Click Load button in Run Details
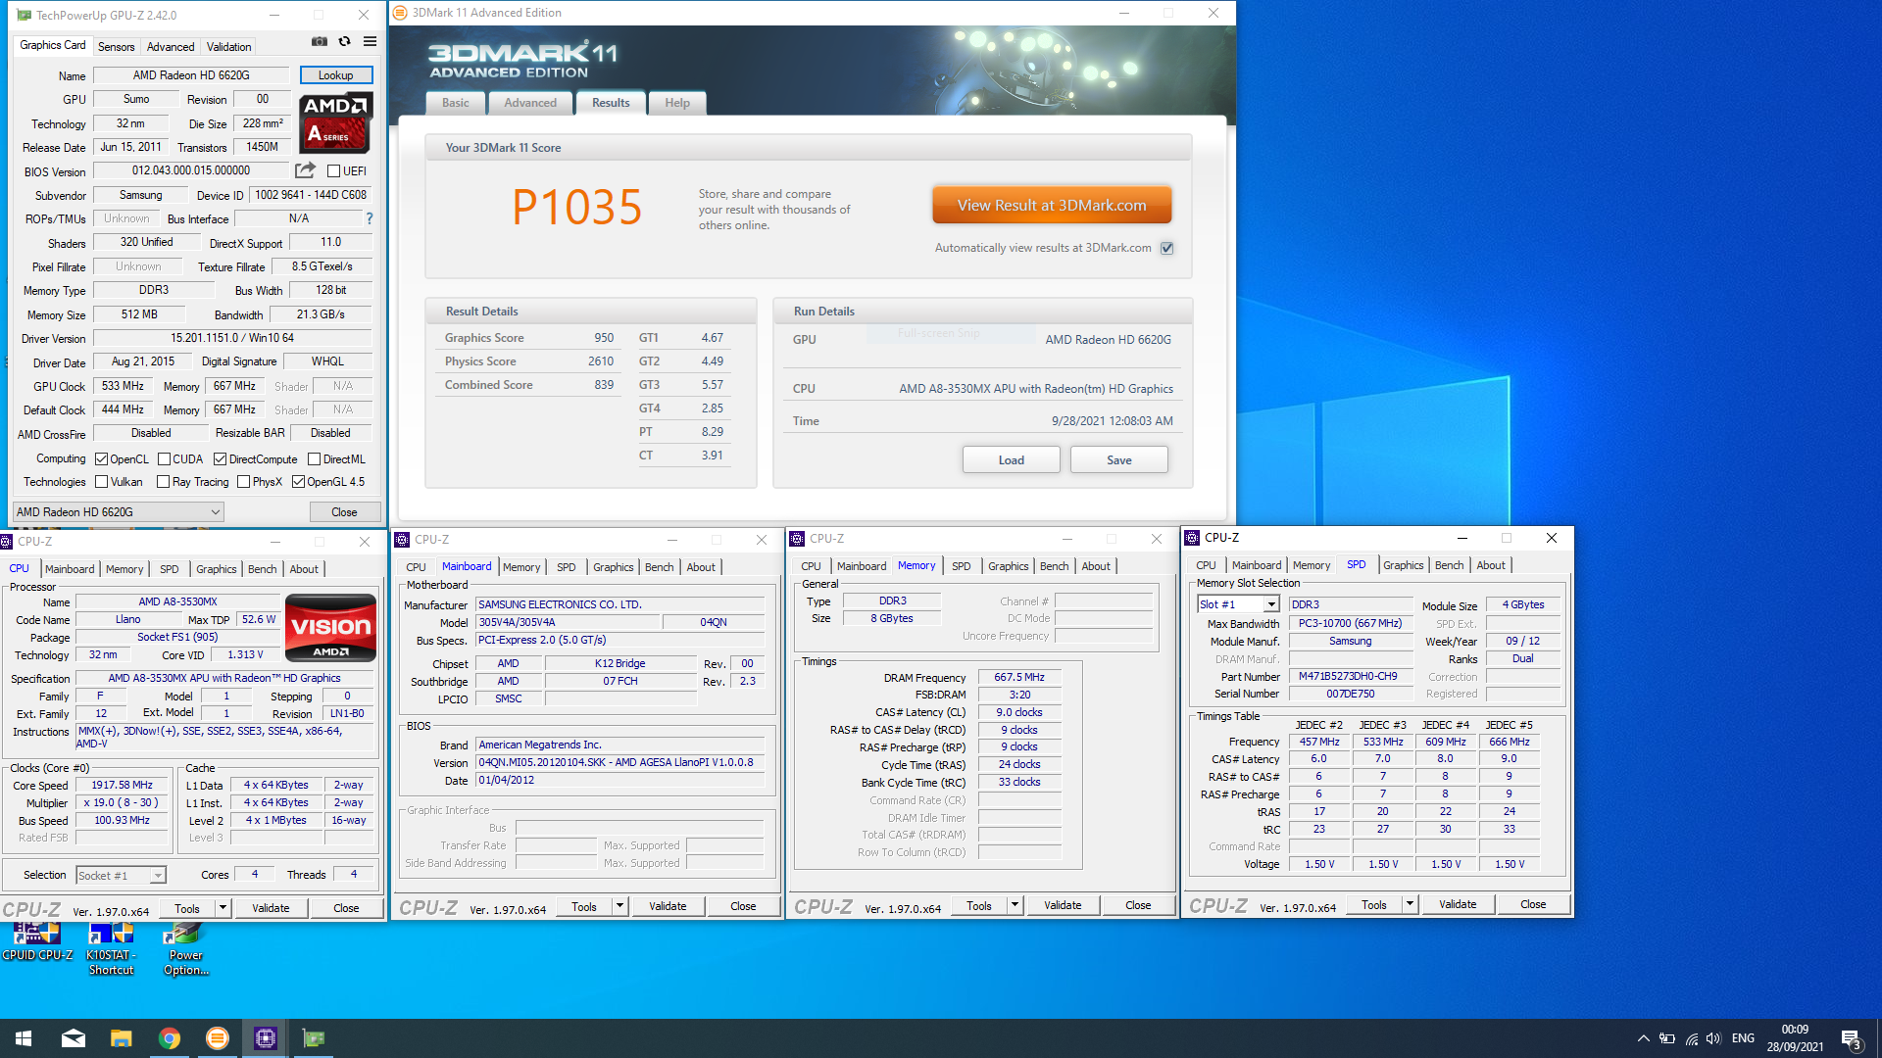The height and width of the screenshot is (1058, 1882). pos(1011,460)
